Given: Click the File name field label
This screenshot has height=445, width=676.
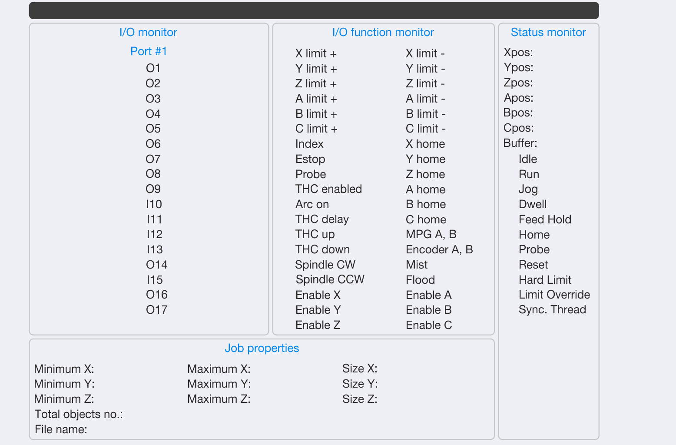Looking at the screenshot, I should 61,429.
